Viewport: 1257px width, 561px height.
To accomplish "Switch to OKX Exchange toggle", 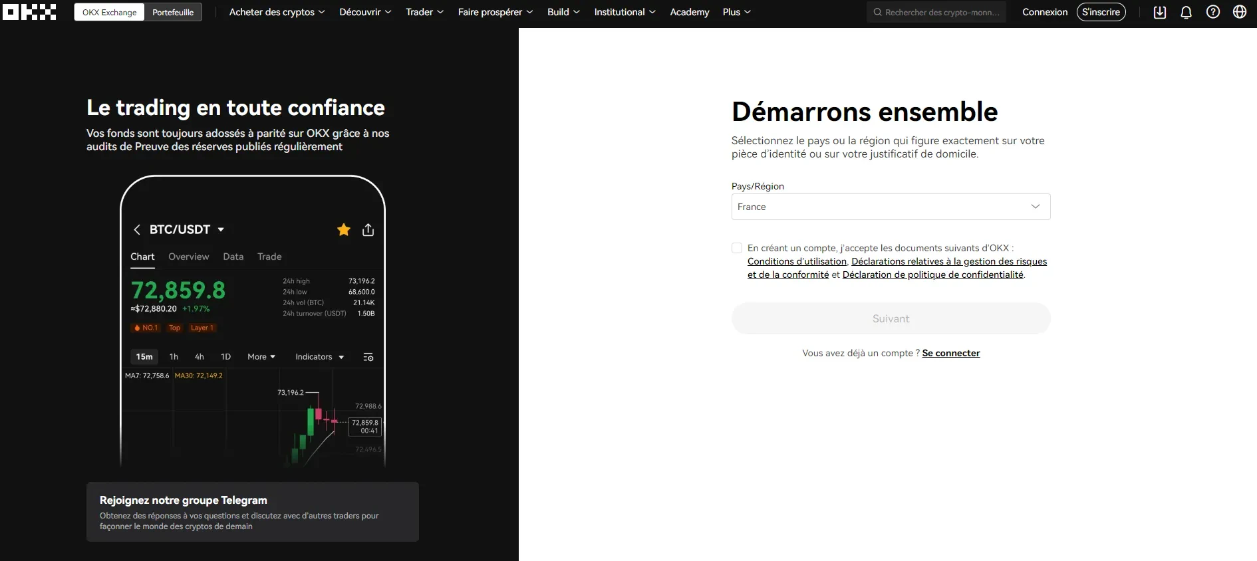I will pyautogui.click(x=109, y=12).
